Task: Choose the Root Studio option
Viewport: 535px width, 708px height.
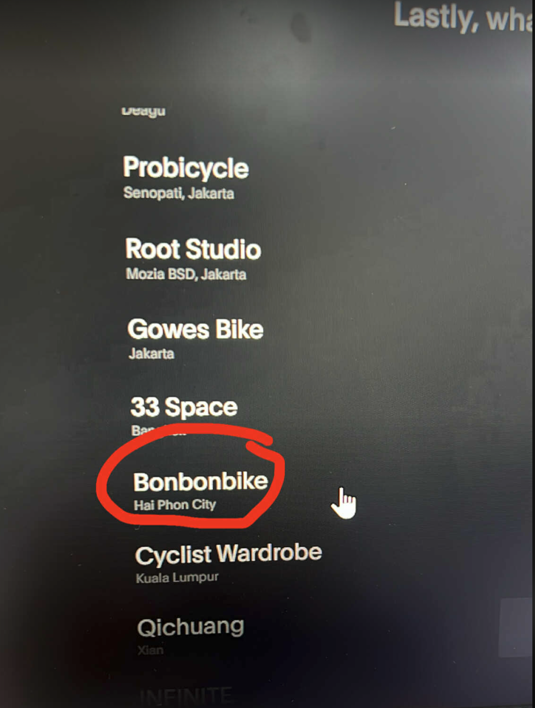Action: pyautogui.click(x=193, y=249)
